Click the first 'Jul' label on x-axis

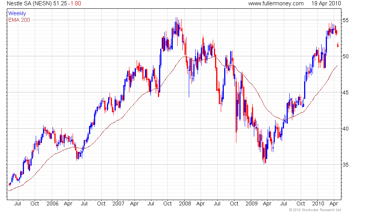click(x=18, y=203)
